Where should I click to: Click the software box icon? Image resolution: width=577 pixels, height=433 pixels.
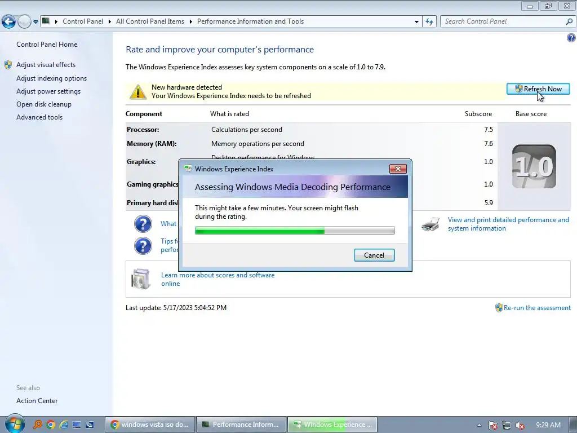pos(141,279)
